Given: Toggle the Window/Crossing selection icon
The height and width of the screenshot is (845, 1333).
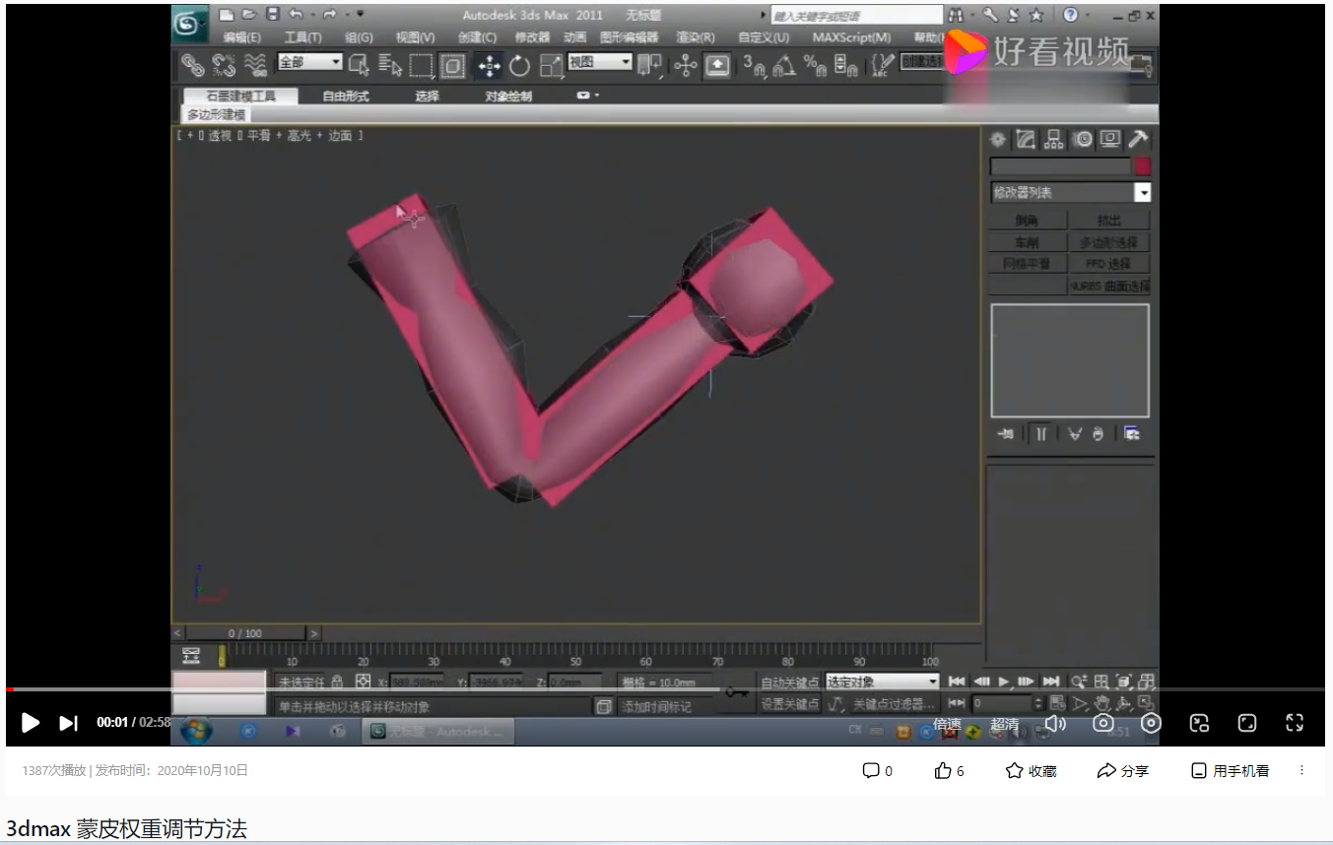Looking at the screenshot, I should 452,66.
